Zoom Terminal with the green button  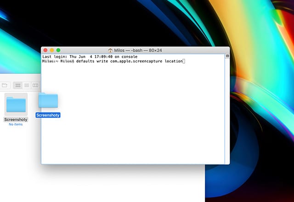(58, 50)
